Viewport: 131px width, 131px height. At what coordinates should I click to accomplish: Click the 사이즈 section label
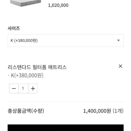pyautogui.click(x=14, y=28)
